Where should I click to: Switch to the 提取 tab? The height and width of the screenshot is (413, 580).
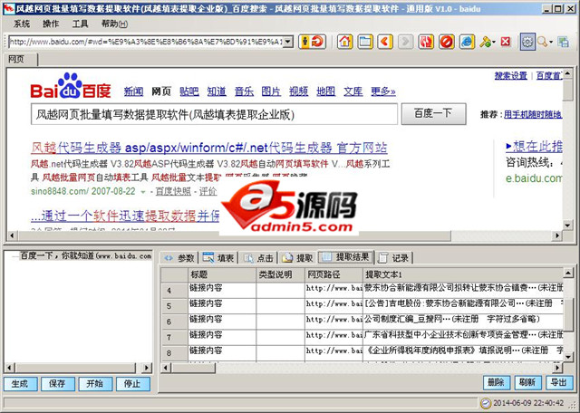pos(297,258)
